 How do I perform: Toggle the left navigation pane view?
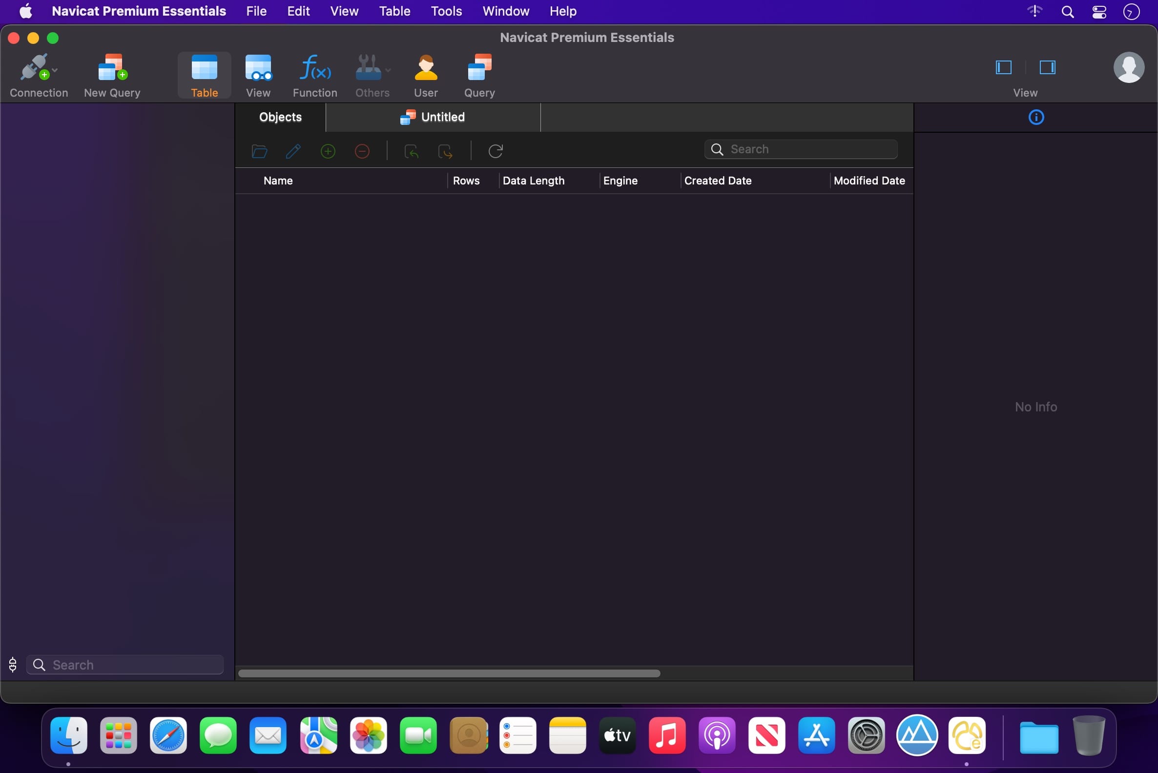point(1003,67)
